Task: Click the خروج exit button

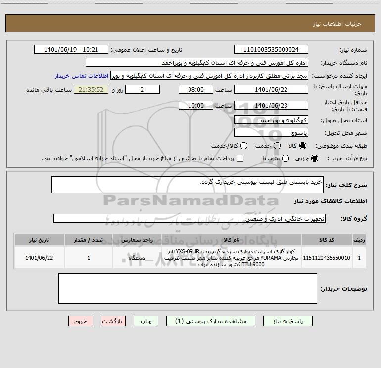Action: [x=81, y=321]
